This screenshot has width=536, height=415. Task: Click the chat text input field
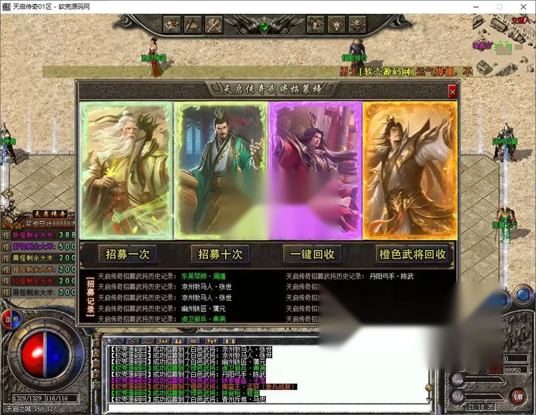269,408
